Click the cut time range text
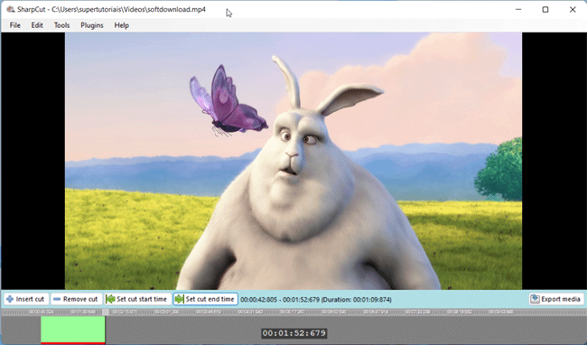587x345 pixels. pos(316,300)
